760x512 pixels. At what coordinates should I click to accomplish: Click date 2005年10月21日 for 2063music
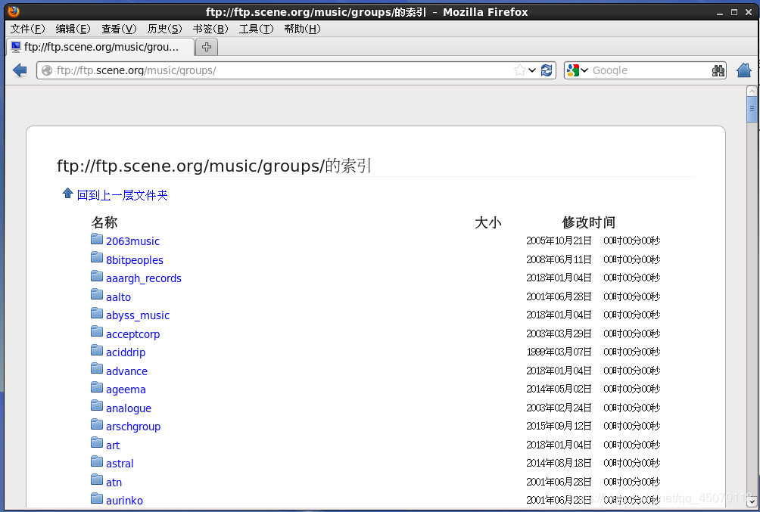[559, 240]
